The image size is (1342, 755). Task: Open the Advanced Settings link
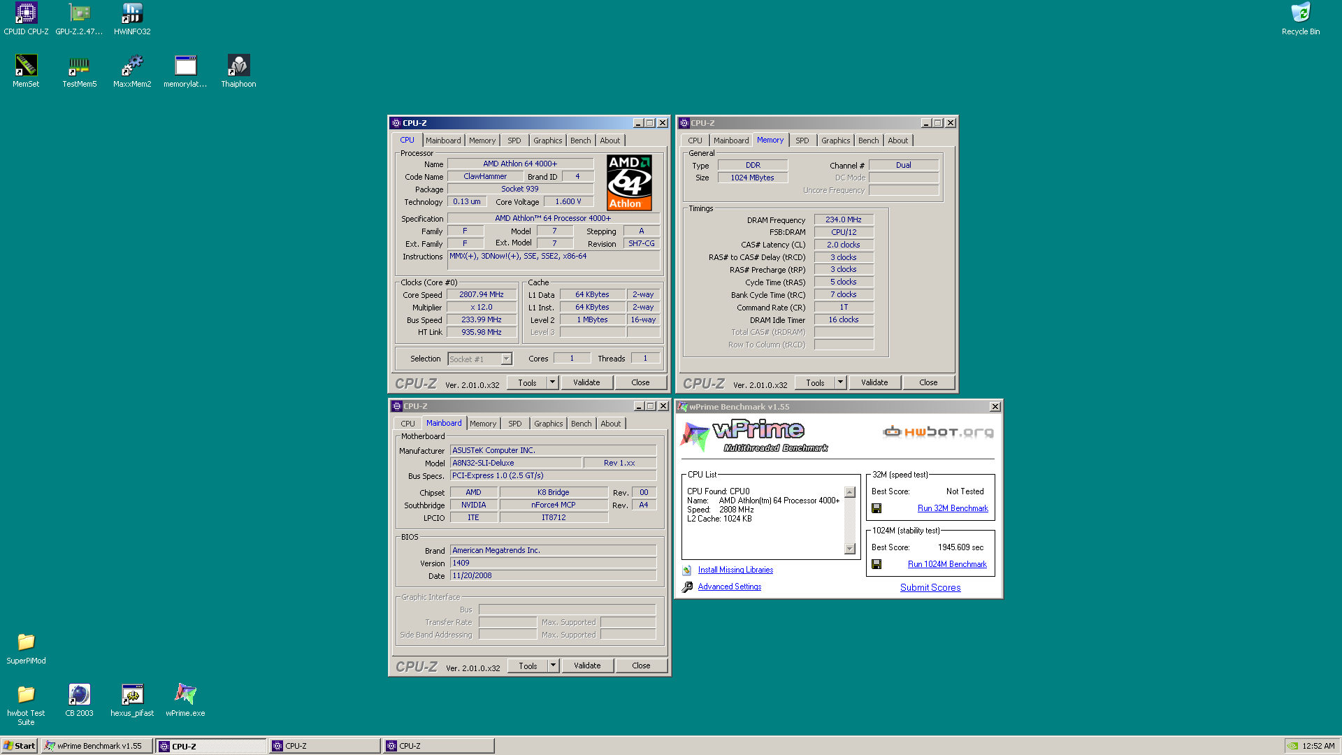point(729,587)
